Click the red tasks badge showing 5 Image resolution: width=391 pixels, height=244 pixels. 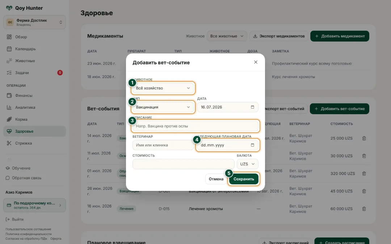click(60, 73)
